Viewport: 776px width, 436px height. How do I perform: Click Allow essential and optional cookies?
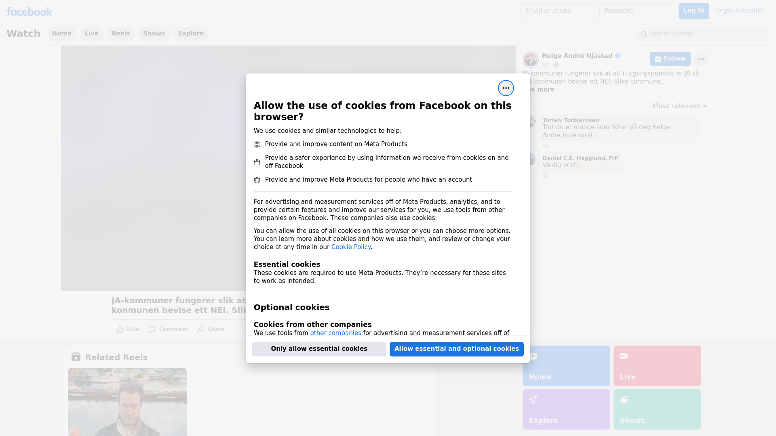coord(457,349)
